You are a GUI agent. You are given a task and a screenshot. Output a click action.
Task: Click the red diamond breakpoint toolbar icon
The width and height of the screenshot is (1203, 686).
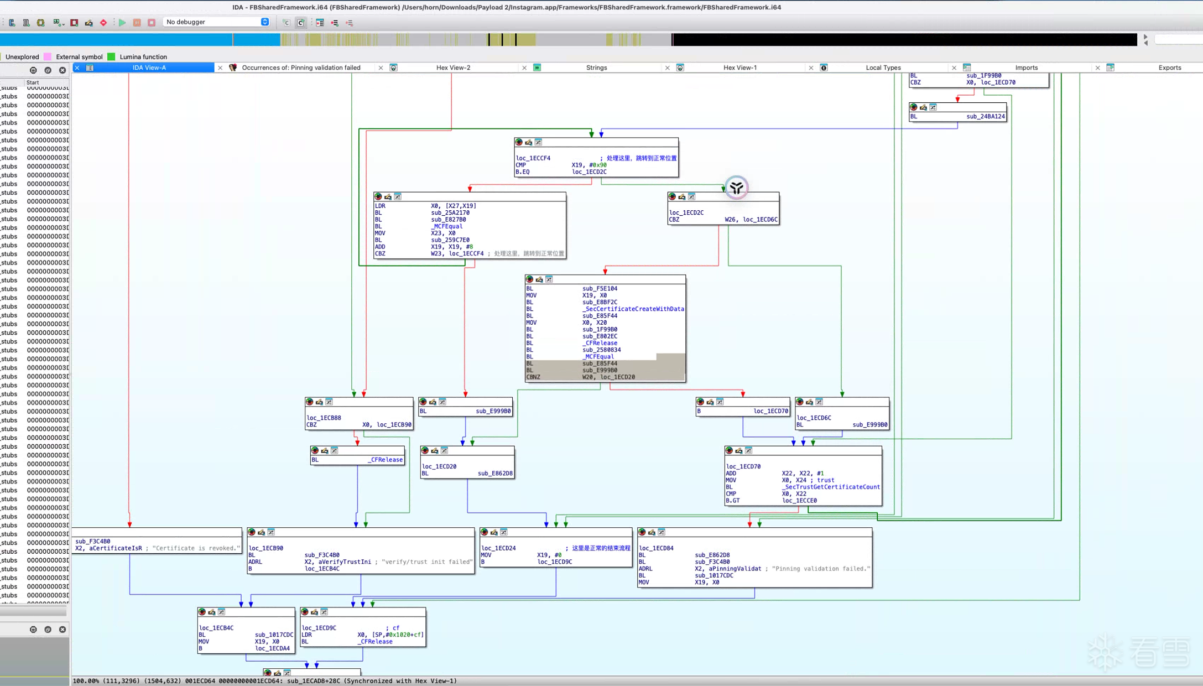coord(103,23)
